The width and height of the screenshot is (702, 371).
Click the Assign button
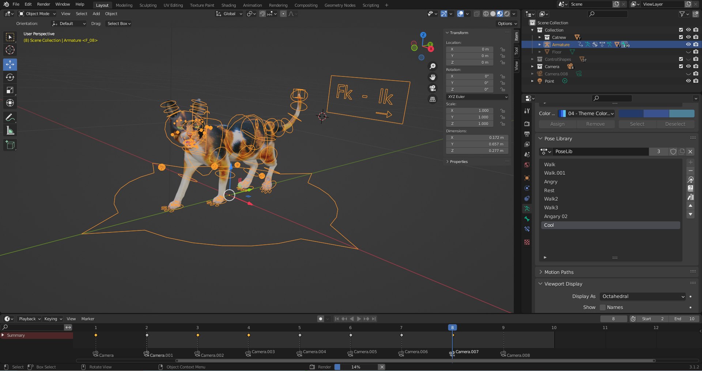coord(557,124)
